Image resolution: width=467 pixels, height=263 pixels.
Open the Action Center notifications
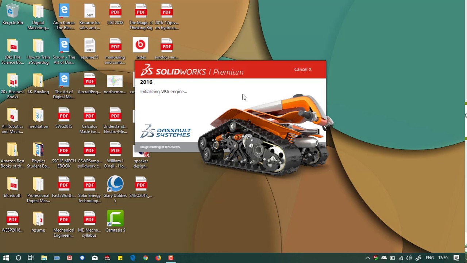pos(456,258)
